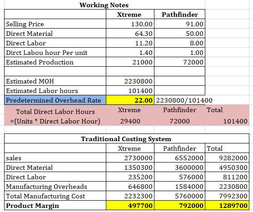Select the "Total Manufacturing Cost" label
This screenshot has height=212, width=253.
coord(55,196)
